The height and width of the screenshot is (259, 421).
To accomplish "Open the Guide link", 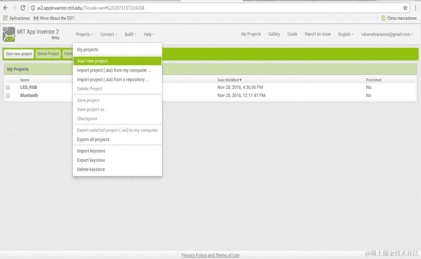I will click(x=292, y=34).
